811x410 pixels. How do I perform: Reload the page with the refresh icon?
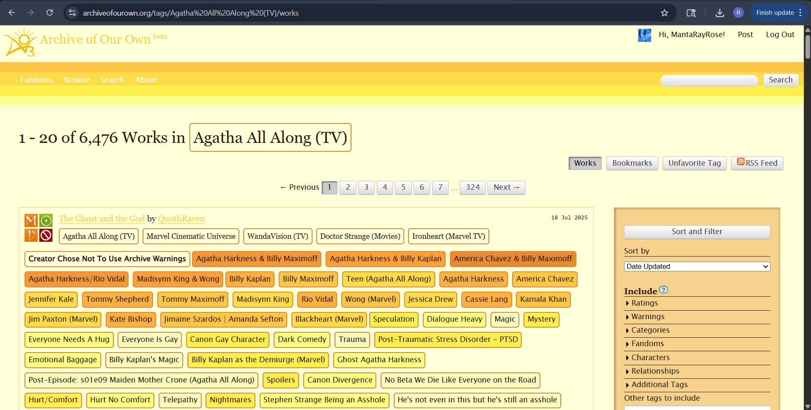coord(49,13)
